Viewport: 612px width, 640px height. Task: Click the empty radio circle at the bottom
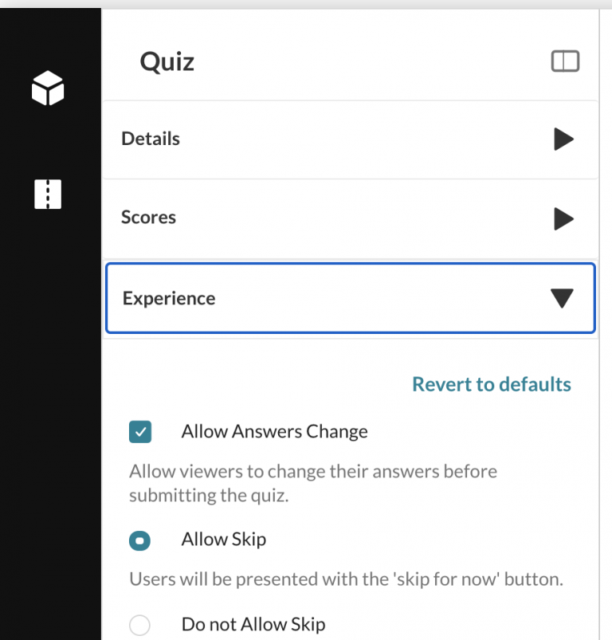[140, 625]
